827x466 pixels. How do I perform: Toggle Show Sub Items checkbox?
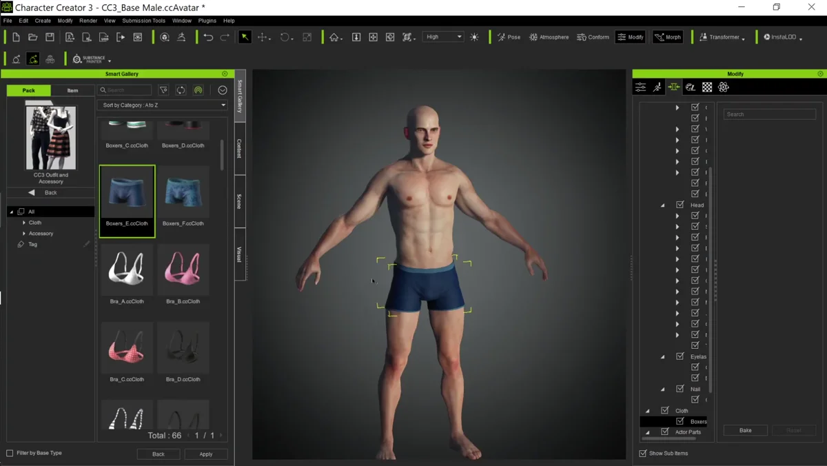[643, 453]
